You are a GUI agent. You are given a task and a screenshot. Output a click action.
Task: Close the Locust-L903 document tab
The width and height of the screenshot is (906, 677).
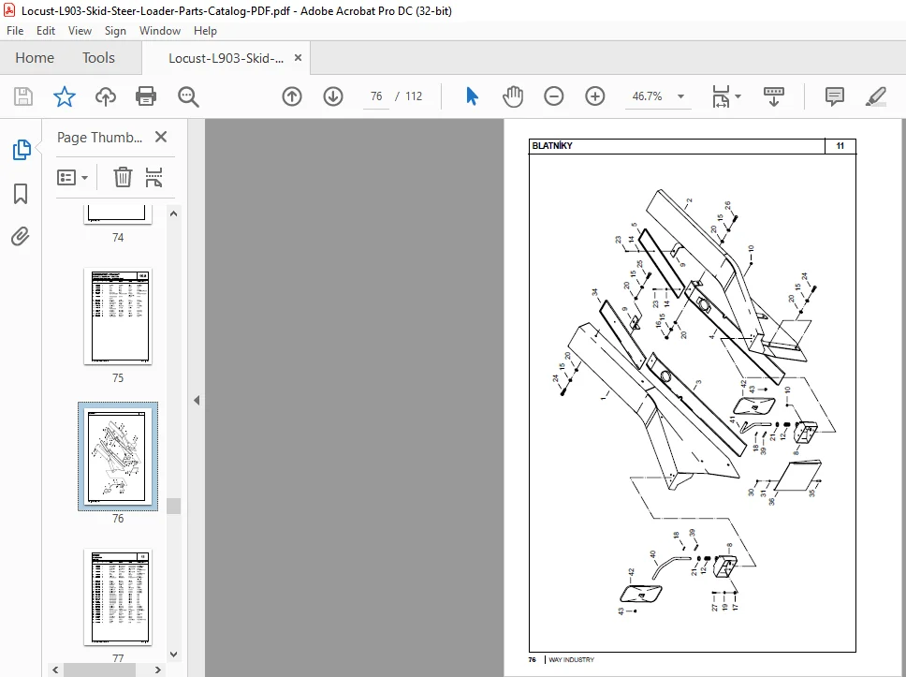299,58
